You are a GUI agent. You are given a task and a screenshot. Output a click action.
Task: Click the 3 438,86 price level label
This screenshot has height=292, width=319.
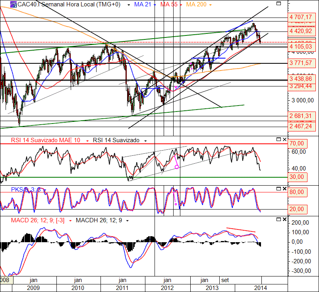point(301,79)
